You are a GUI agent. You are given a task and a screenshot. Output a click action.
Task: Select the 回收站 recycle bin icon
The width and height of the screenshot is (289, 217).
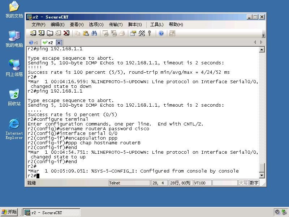[x=14, y=97]
